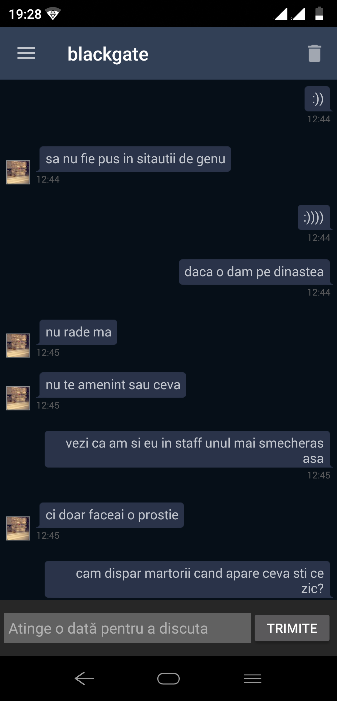Viewport: 337px width, 701px height.
Task: Tap the ':))))' sent message bubble
Action: [x=314, y=217]
